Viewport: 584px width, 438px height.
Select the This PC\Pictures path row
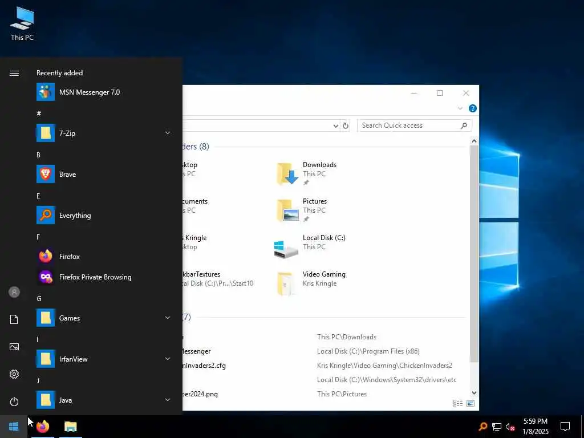tap(342, 394)
